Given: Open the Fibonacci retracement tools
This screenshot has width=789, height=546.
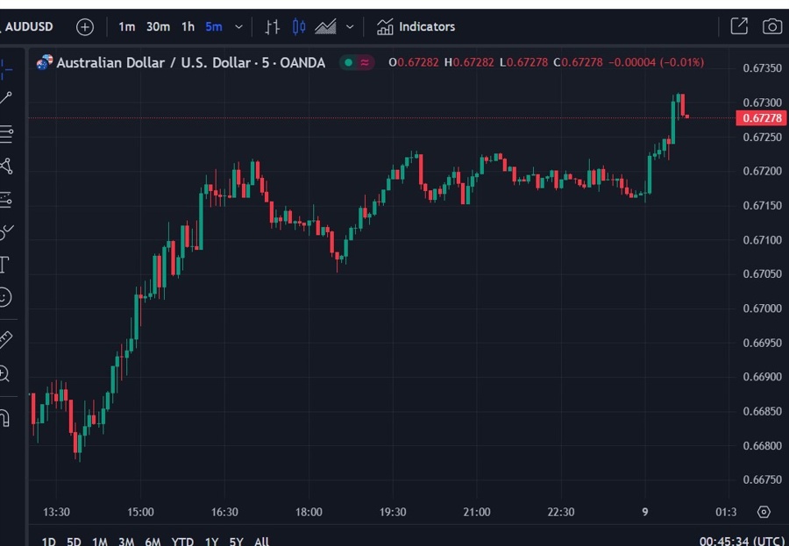Looking at the screenshot, I should pyautogui.click(x=6, y=134).
